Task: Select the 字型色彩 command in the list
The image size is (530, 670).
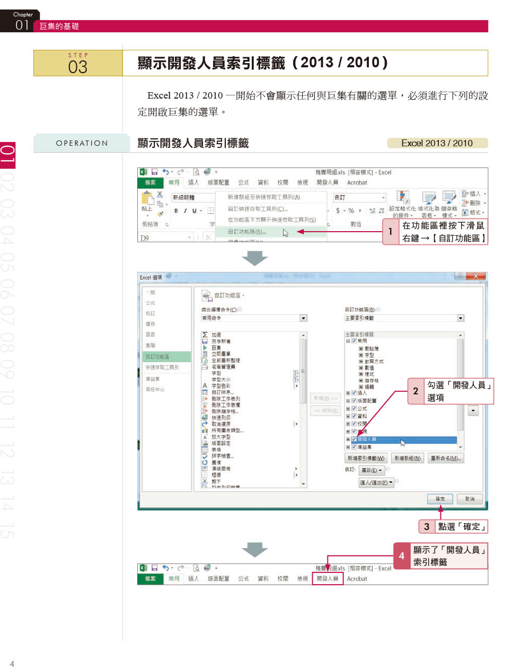Action: coord(216,386)
